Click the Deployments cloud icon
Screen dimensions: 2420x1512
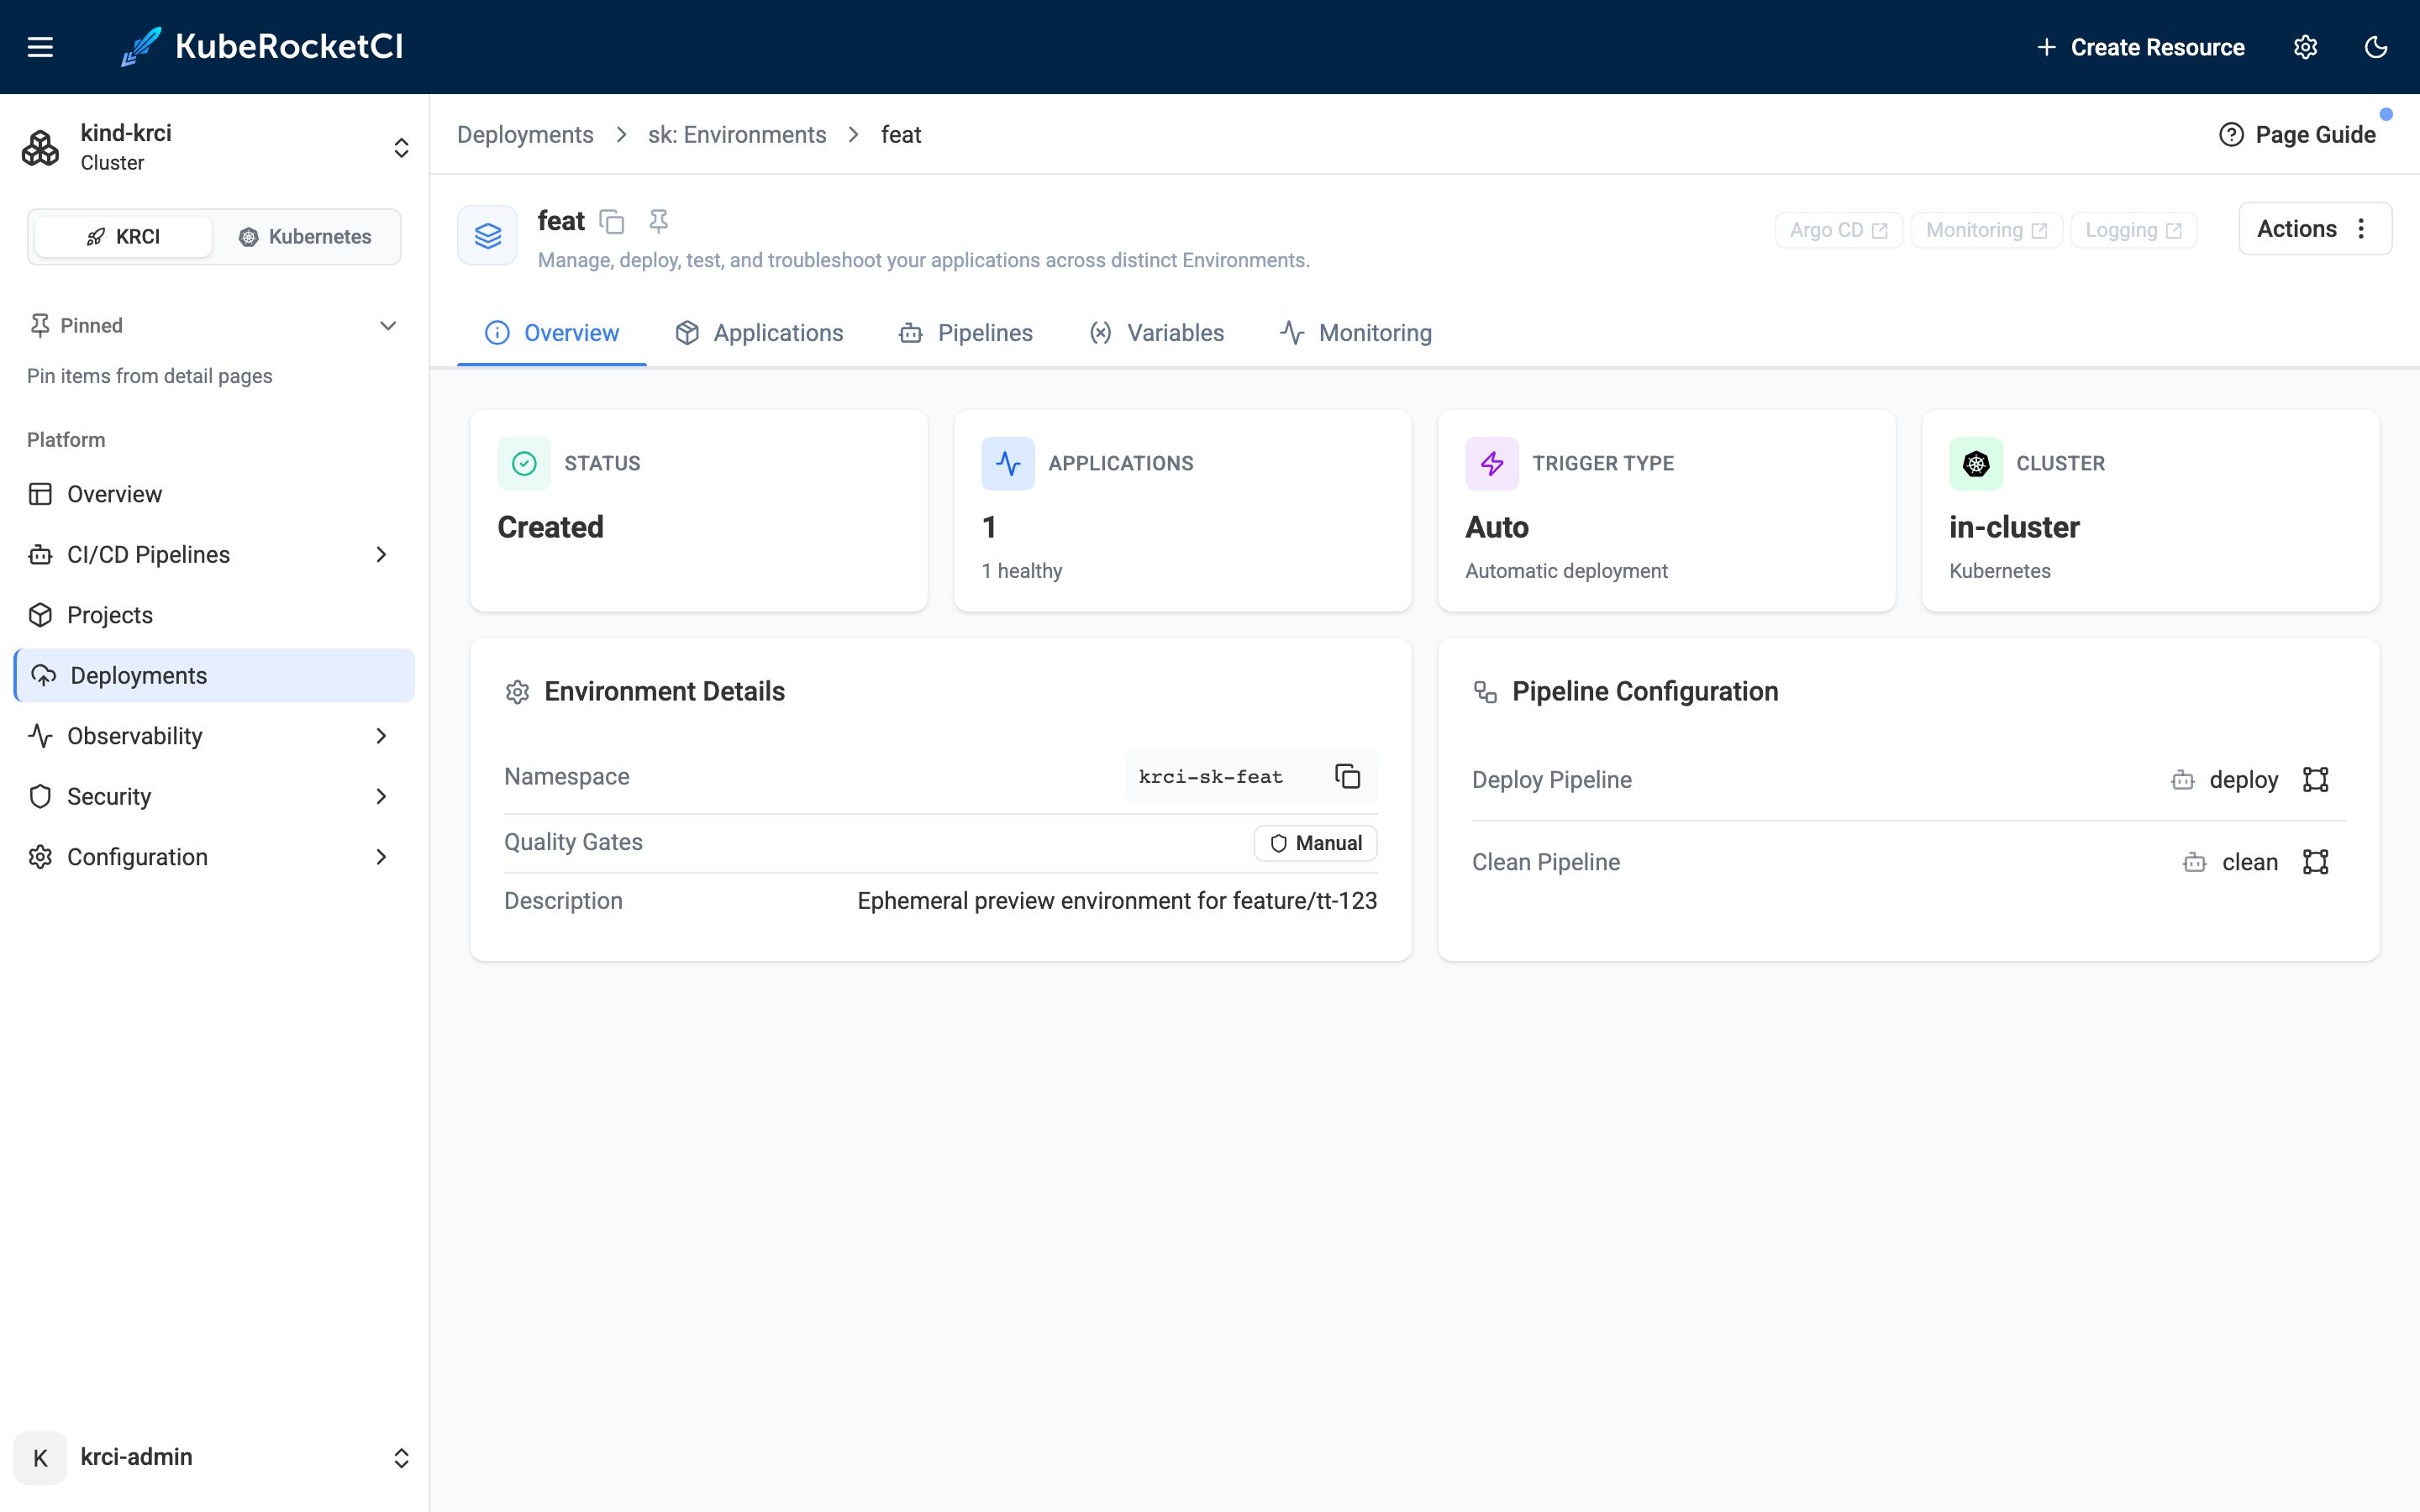point(43,676)
